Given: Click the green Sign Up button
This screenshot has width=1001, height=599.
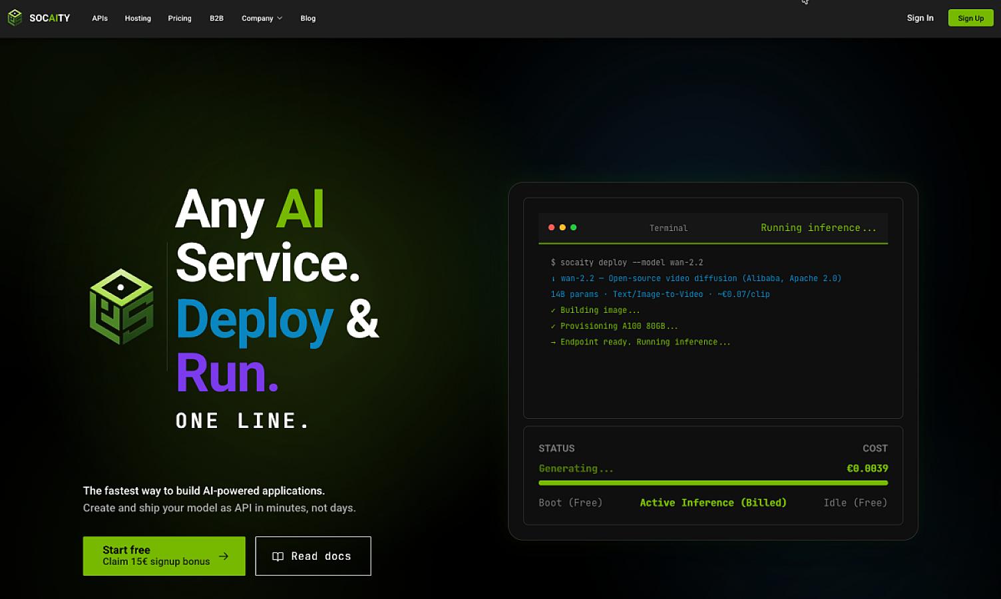Looking at the screenshot, I should tap(970, 18).
